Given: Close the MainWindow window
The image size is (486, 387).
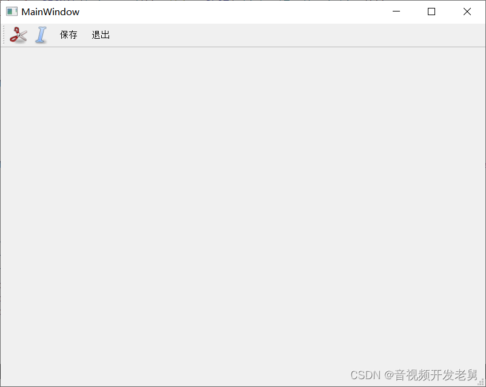Looking at the screenshot, I should click(467, 12).
